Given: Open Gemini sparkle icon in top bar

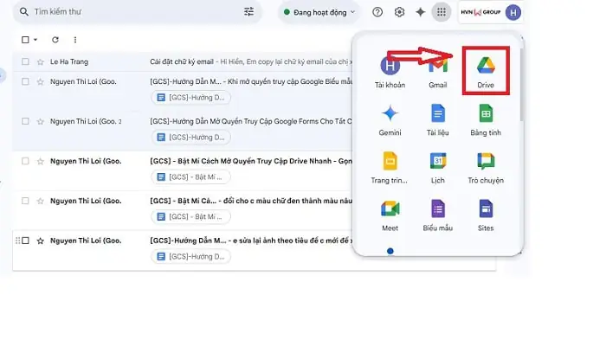Looking at the screenshot, I should [421, 12].
